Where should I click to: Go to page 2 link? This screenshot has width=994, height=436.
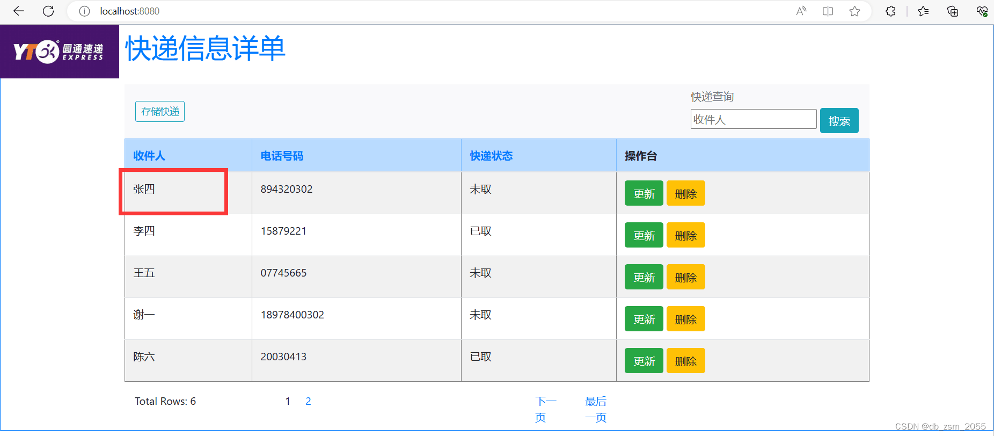click(x=308, y=401)
